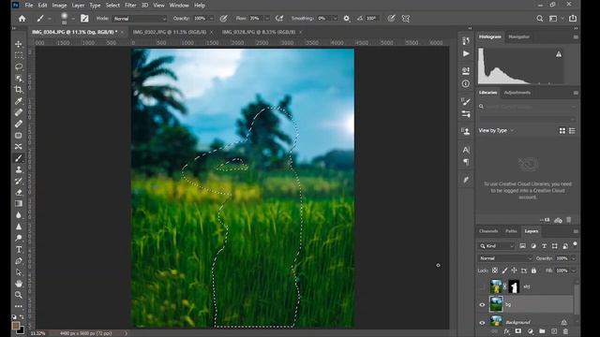Select the Pen tool
The image size is (600, 337).
click(x=19, y=261)
